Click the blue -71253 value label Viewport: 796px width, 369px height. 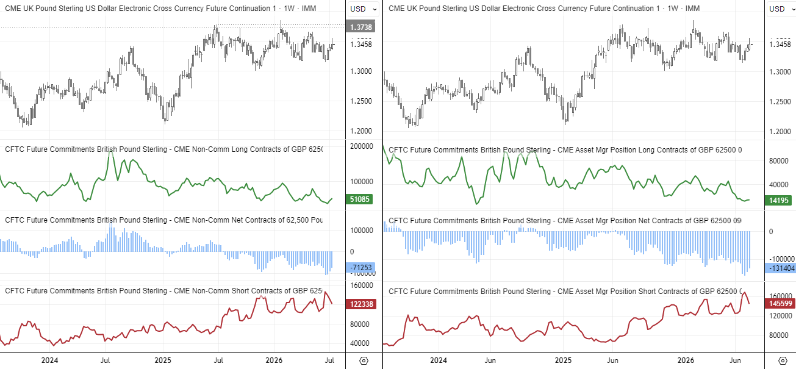[361, 268]
